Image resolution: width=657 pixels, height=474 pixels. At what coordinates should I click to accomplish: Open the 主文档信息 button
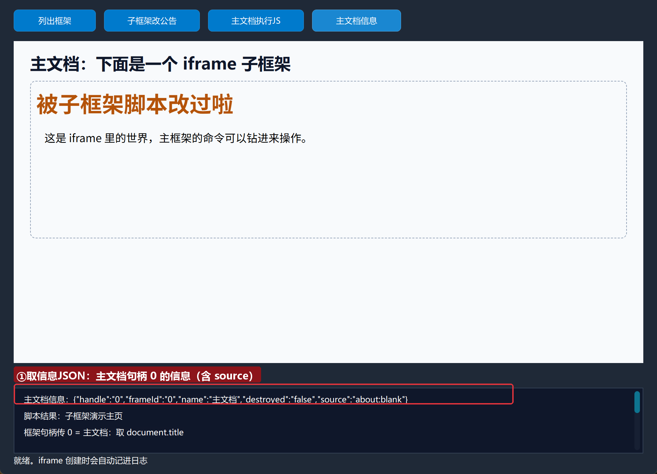click(x=357, y=21)
